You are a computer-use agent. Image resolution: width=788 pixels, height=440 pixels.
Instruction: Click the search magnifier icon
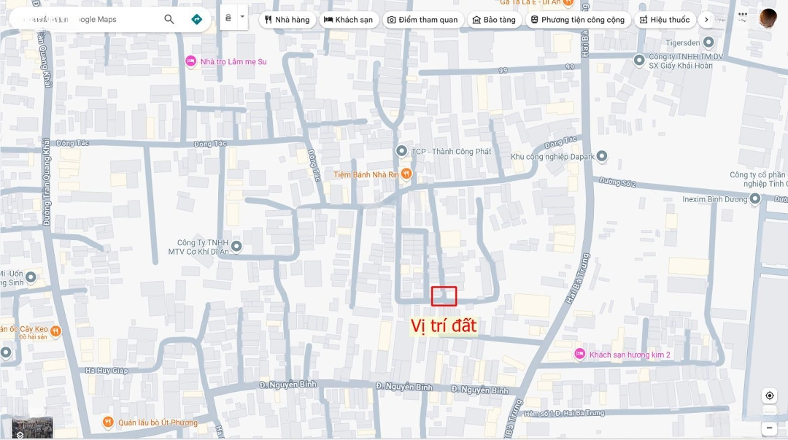click(169, 20)
